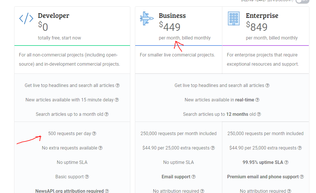Click the Developer plan code brackets icon
The width and height of the screenshot is (316, 193).
click(26, 18)
